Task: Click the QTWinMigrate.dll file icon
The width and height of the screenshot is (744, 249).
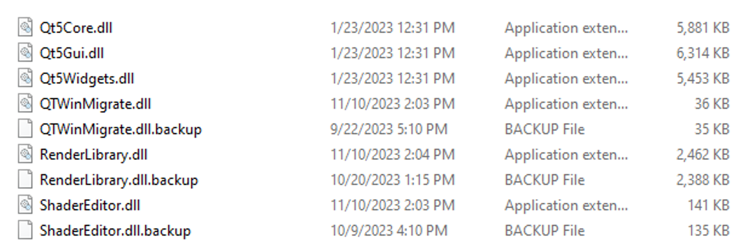Action: [x=25, y=103]
